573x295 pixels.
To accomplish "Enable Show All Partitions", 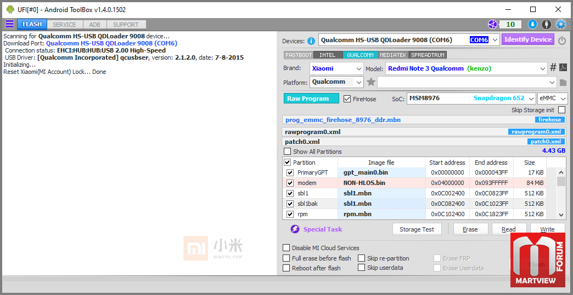I will 287,152.
